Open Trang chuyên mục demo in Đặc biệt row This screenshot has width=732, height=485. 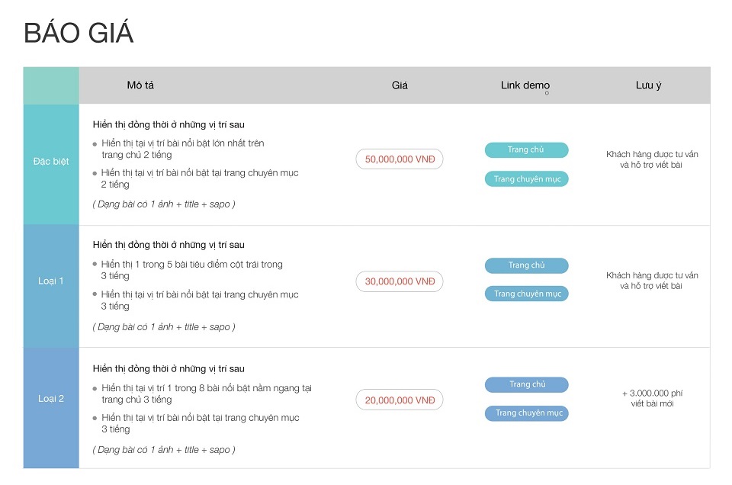pos(526,179)
